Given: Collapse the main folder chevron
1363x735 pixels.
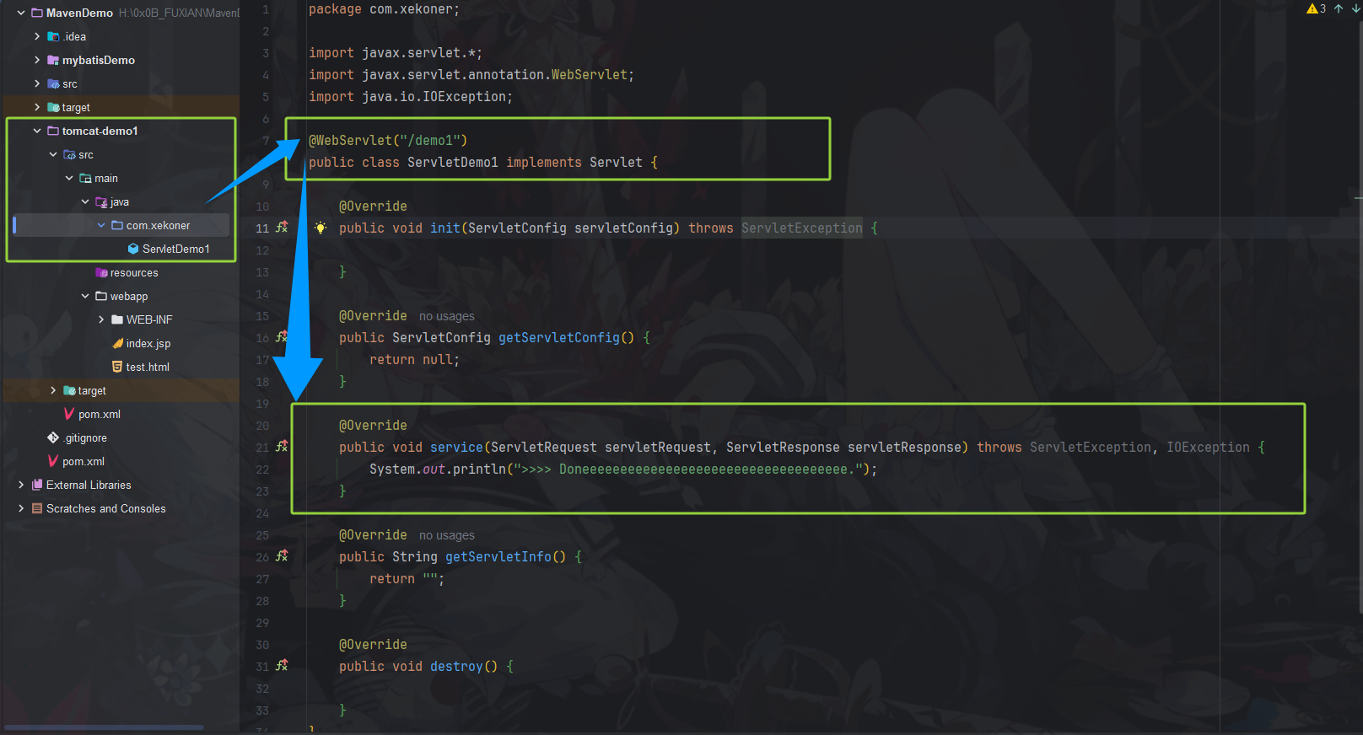Looking at the screenshot, I should 69,178.
